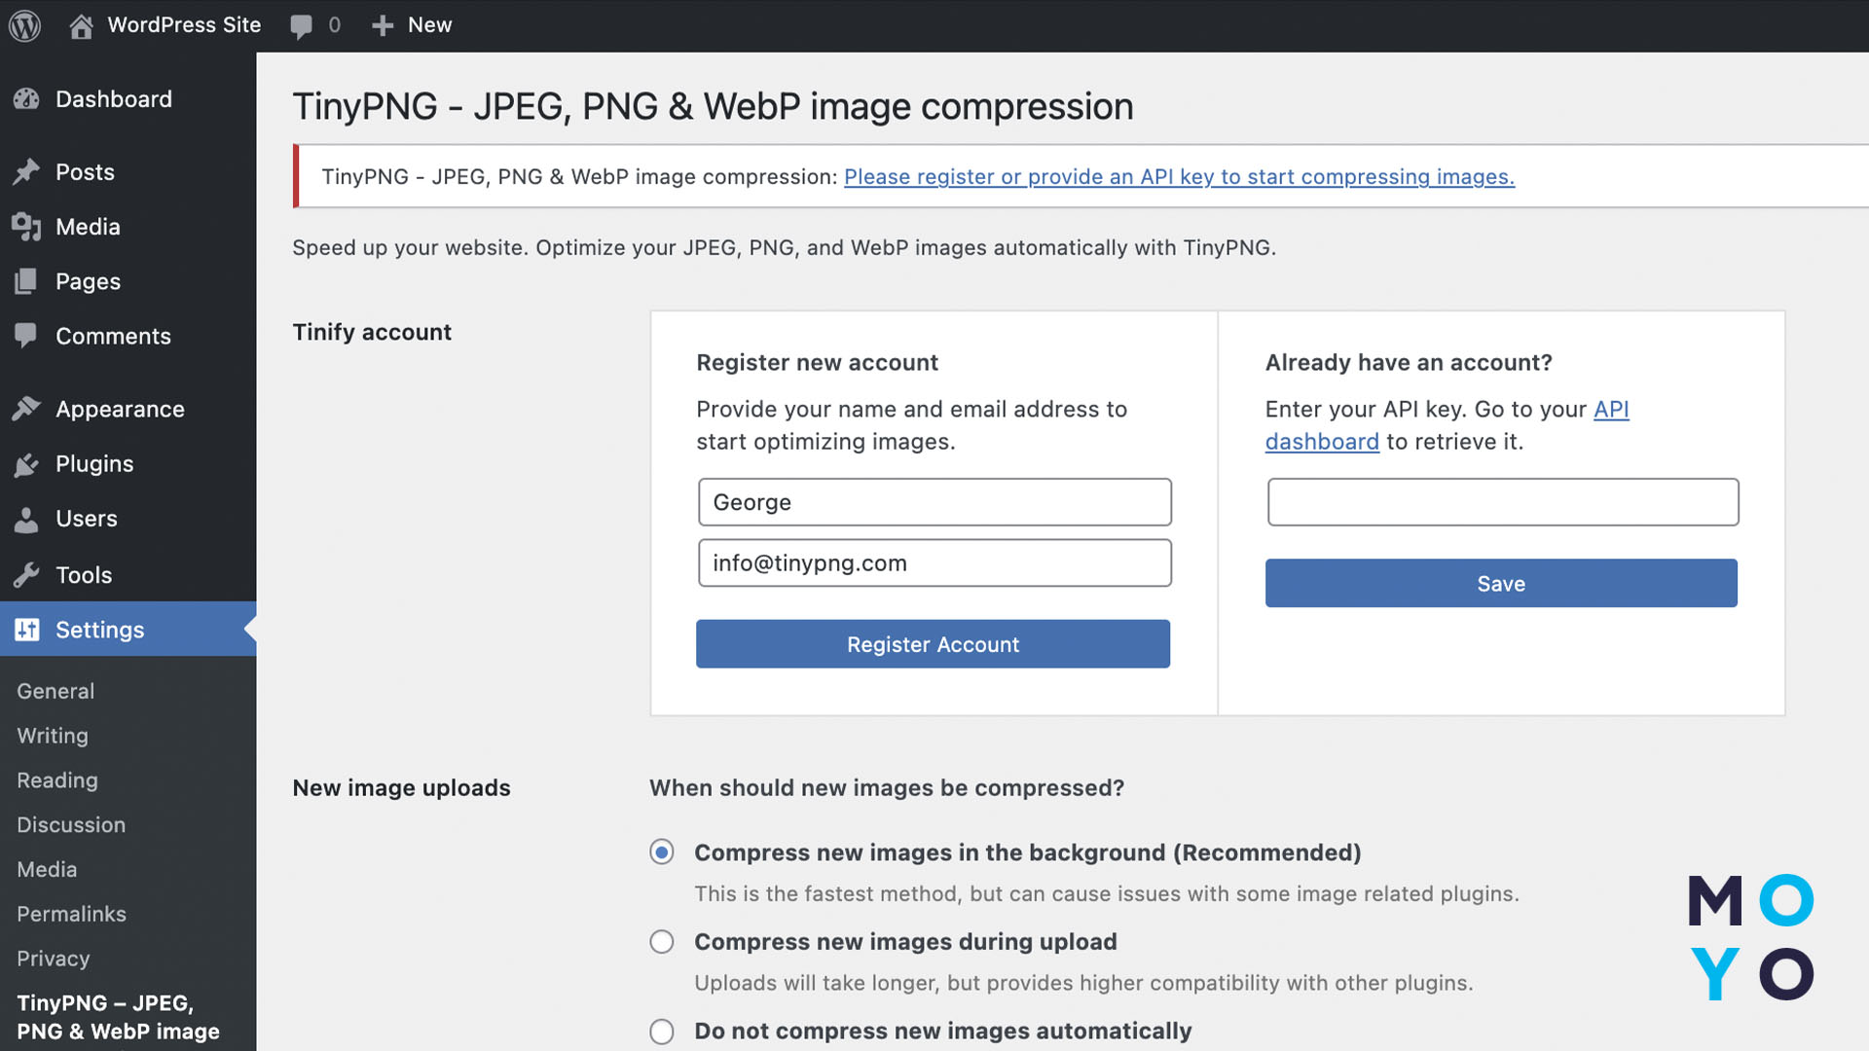Click the Tools wrench icon
The width and height of the screenshot is (1869, 1051).
click(26, 575)
